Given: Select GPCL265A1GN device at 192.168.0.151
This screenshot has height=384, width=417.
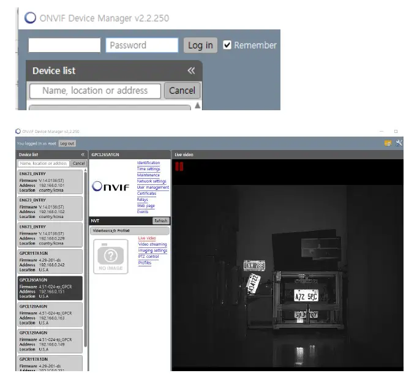Looking at the screenshot, I should 50,288.
